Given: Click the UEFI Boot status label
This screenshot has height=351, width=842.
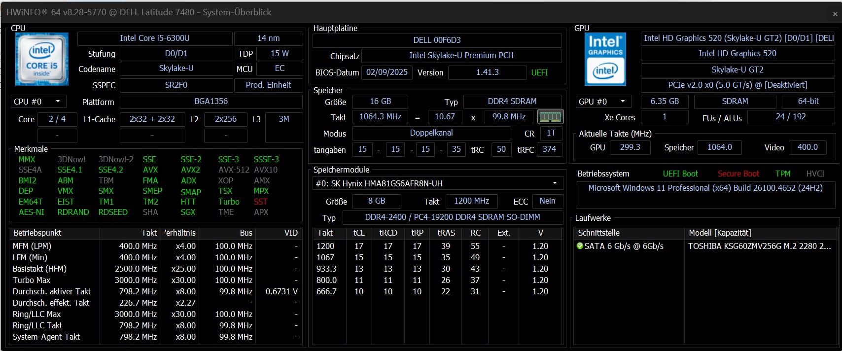Looking at the screenshot, I should 680,174.
